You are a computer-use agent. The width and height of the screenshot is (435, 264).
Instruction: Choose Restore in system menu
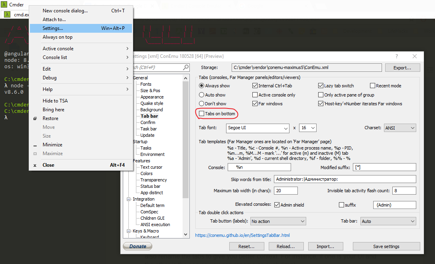pos(81,118)
